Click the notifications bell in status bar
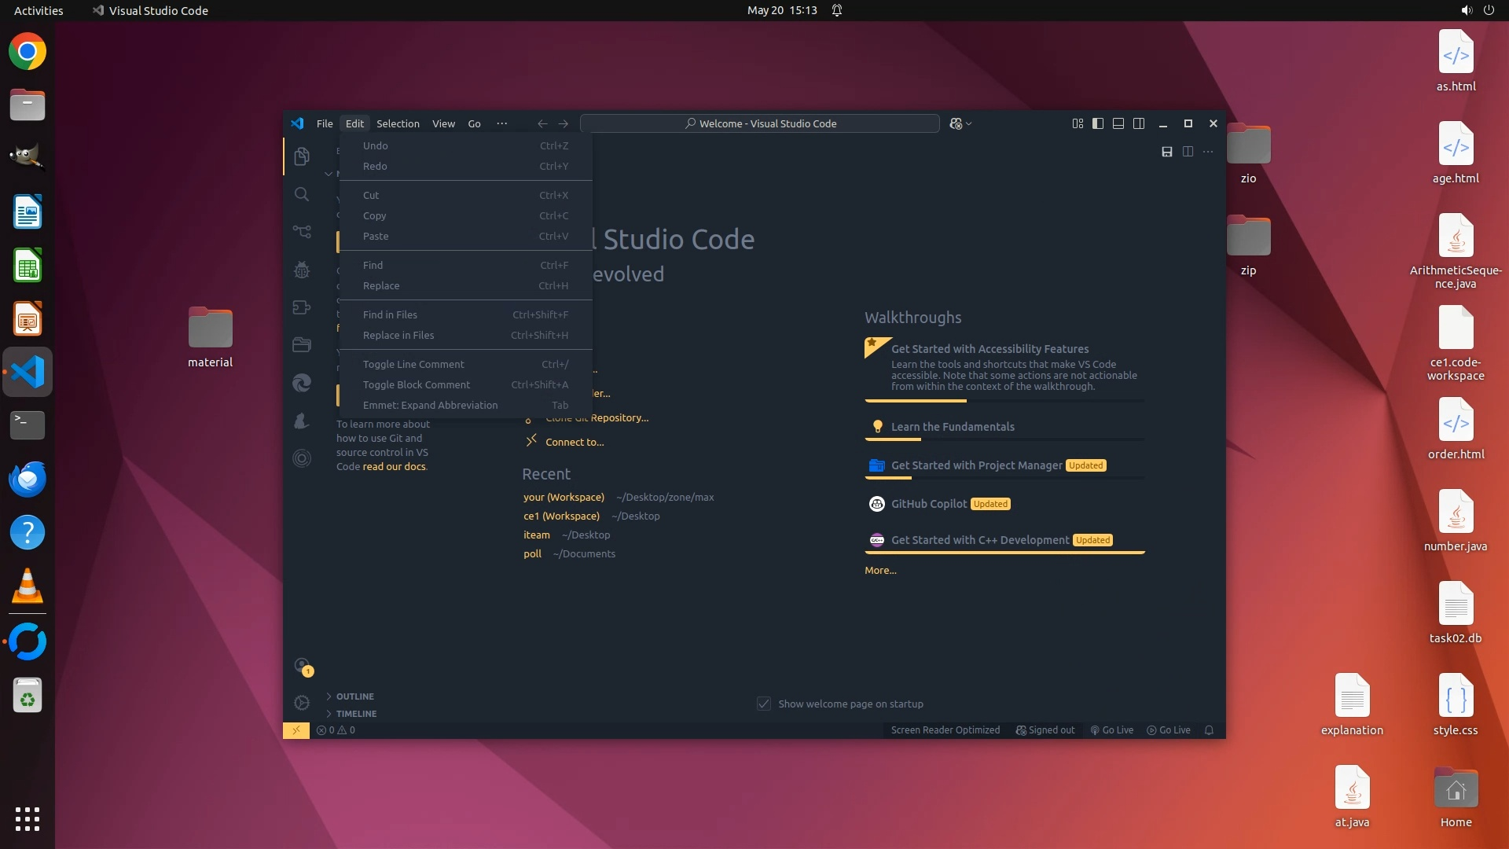 [x=1209, y=730]
